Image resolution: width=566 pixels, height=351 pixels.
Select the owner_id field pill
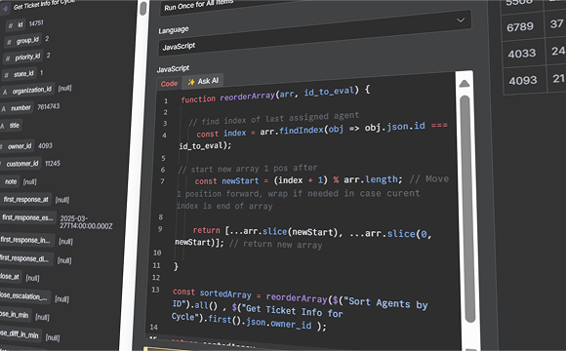(x=18, y=146)
